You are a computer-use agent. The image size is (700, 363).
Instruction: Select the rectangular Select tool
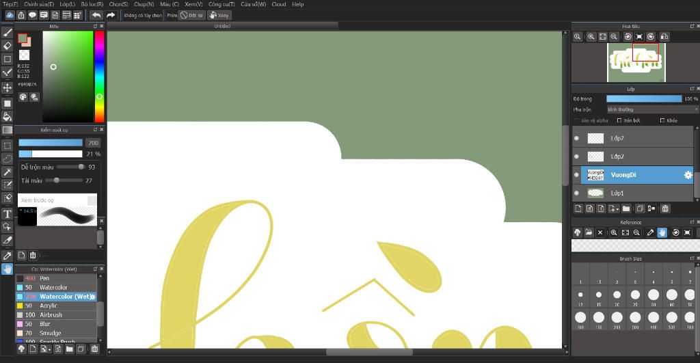pos(7,146)
